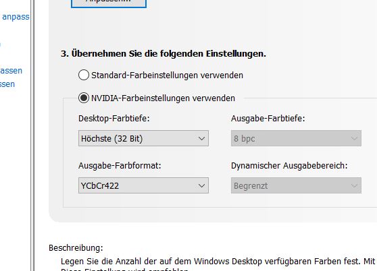
Task: Open the Desktop-Farbtiefe dropdown
Action: coord(143,138)
